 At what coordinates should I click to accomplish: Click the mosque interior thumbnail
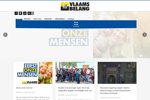(x=117, y=73)
